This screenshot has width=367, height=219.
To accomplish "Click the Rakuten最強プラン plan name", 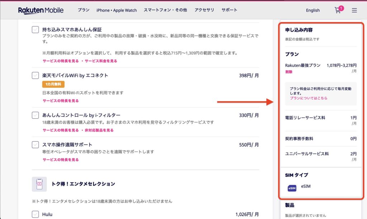I will point(302,66).
